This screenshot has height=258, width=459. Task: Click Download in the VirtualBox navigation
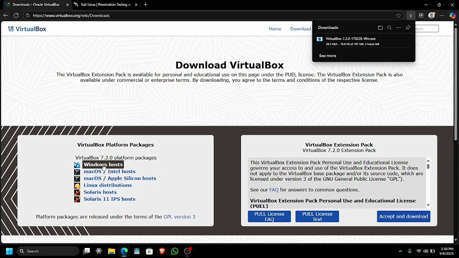(x=301, y=29)
